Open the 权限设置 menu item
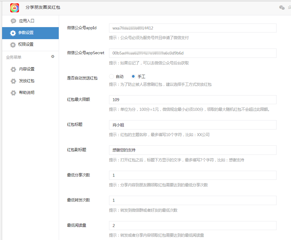Screen dimensions: 291x240 26,45
